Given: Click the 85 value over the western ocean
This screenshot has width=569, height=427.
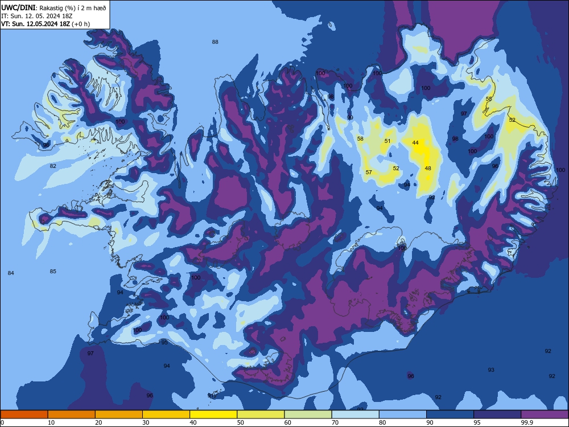Looking at the screenshot, I should click(x=53, y=271).
